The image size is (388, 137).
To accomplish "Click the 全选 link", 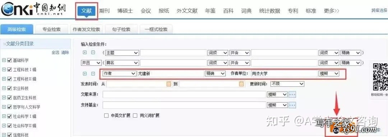I will 55,53.
